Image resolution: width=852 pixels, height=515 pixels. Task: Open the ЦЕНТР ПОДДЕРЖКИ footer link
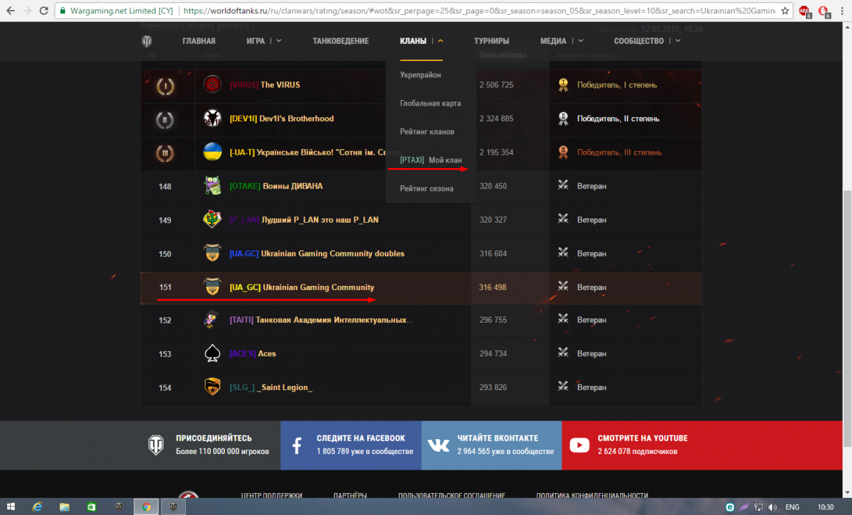(272, 496)
